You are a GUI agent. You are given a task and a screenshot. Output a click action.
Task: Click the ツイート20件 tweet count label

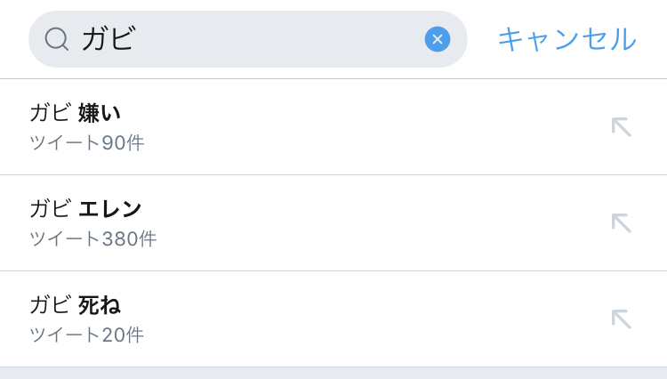(86, 335)
